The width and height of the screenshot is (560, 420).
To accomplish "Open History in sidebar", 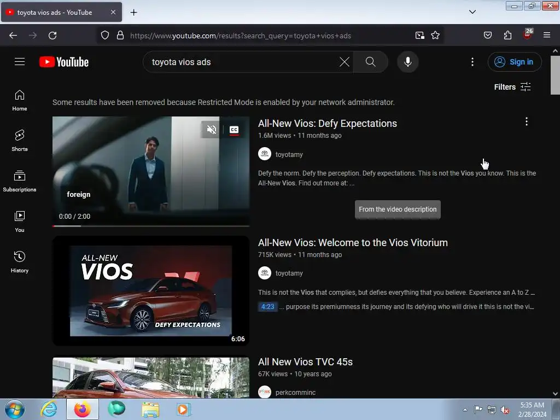I will click(20, 262).
